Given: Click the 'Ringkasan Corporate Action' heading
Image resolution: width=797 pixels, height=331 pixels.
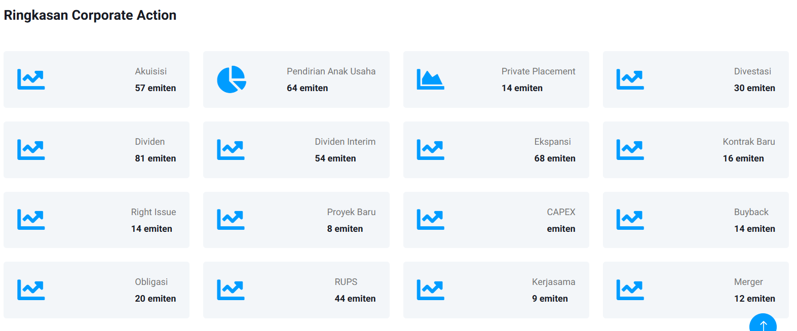Looking at the screenshot, I should (90, 15).
